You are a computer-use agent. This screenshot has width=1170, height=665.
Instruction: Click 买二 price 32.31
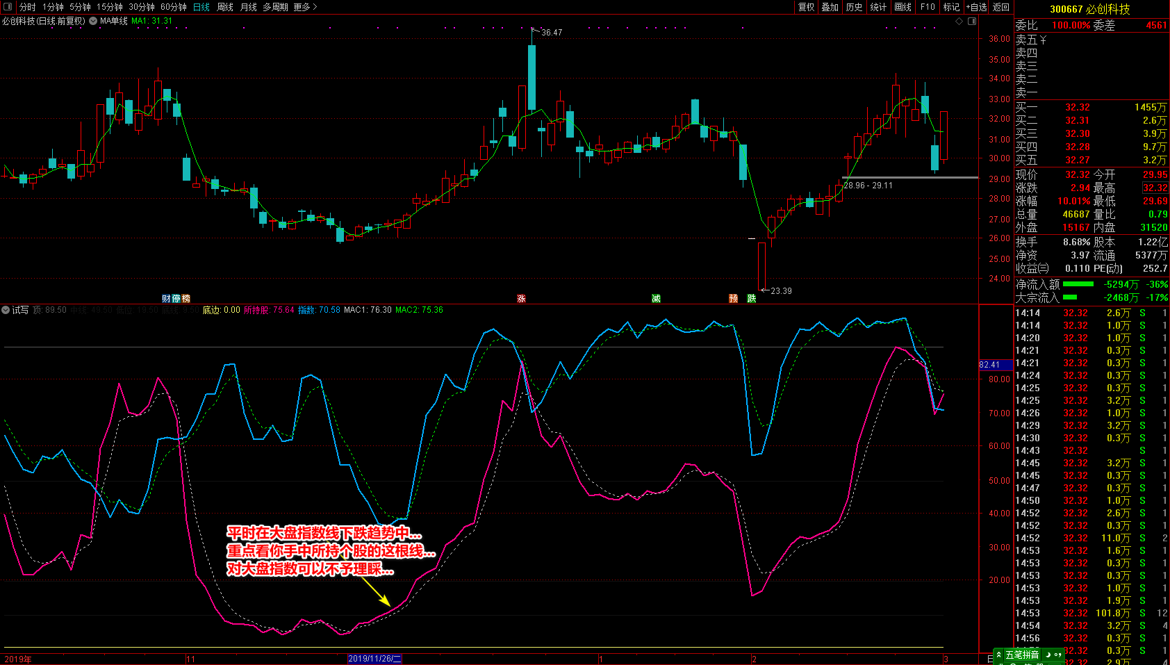tap(1078, 120)
